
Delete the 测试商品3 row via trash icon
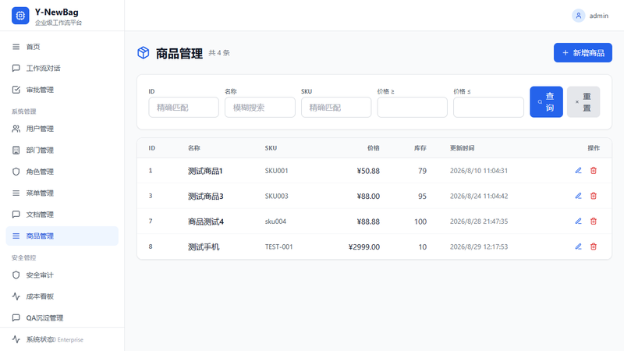(x=594, y=196)
